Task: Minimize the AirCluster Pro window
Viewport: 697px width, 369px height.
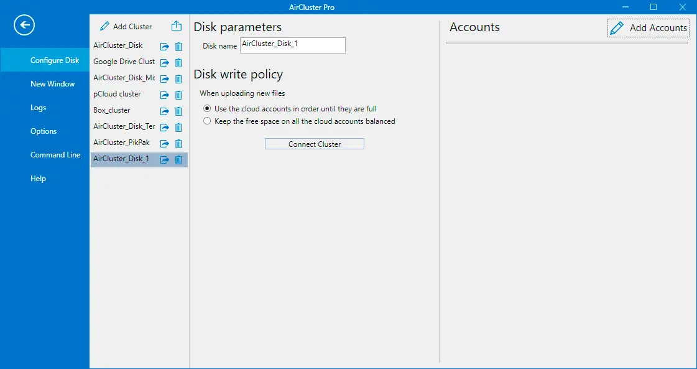Action: coord(625,7)
